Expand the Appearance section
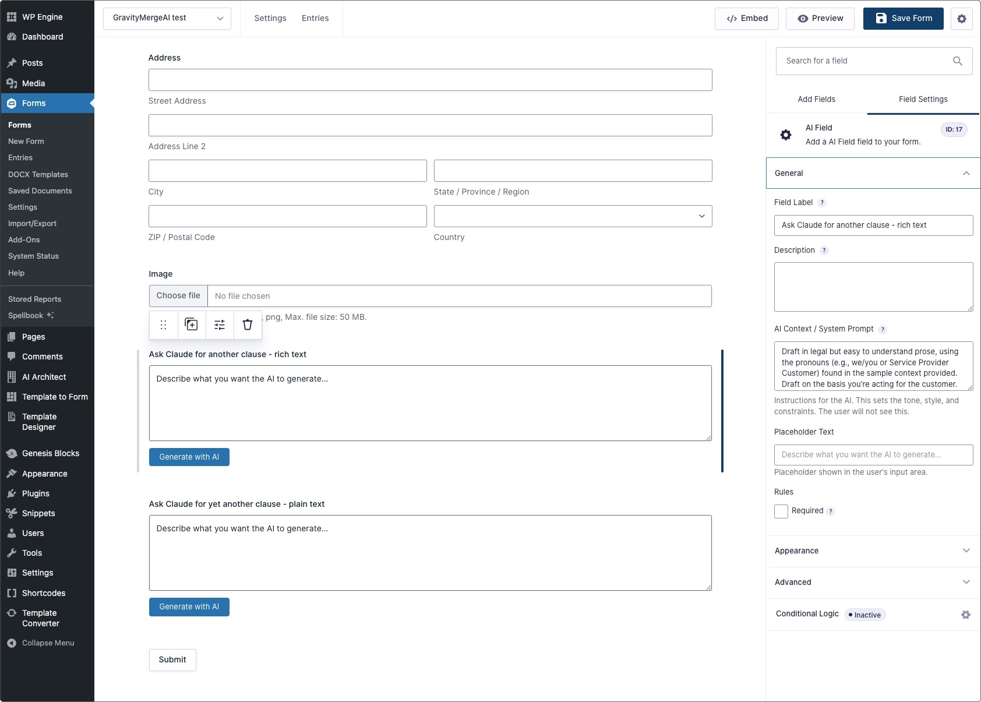The image size is (981, 702). (873, 551)
